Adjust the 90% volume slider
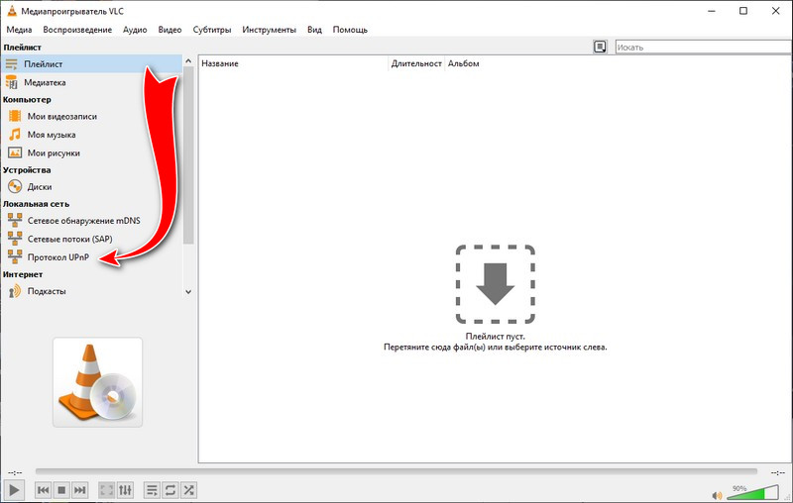Image resolution: width=793 pixels, height=503 pixels. point(753,492)
